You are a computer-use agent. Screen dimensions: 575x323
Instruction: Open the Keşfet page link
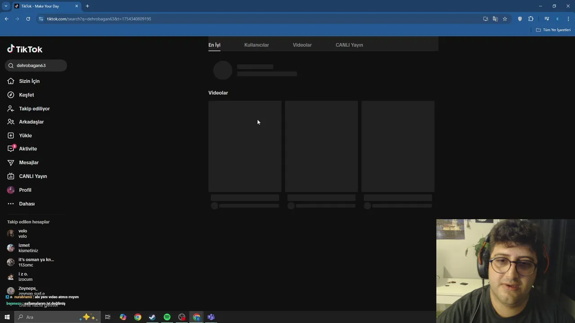click(x=27, y=95)
